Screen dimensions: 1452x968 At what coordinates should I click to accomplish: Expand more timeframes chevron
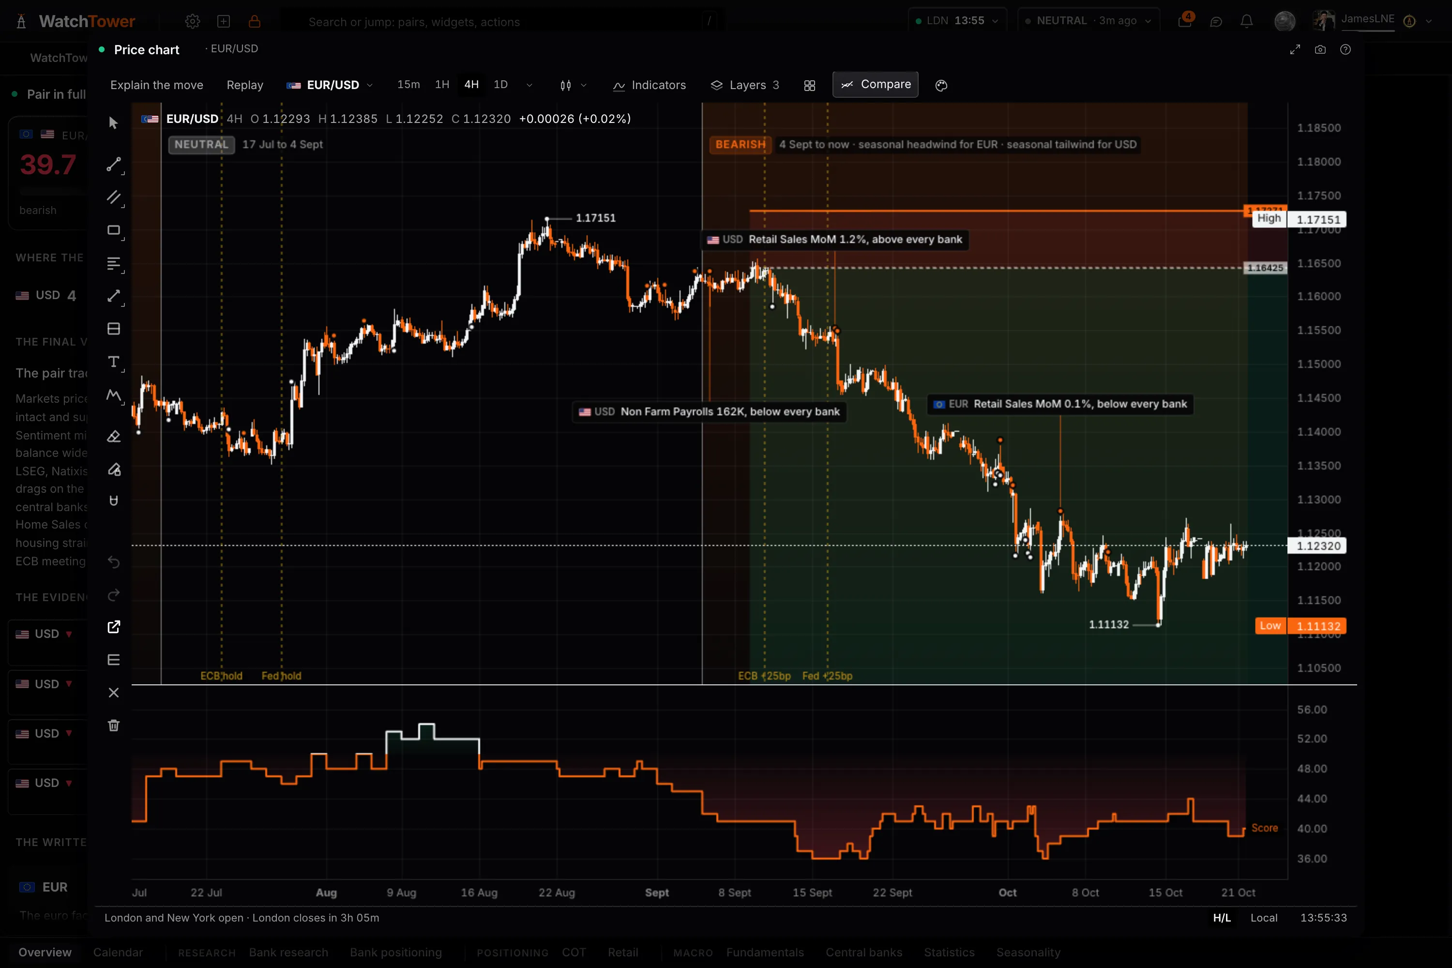tap(529, 85)
